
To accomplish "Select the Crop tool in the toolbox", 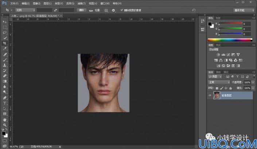I will click(5, 43).
